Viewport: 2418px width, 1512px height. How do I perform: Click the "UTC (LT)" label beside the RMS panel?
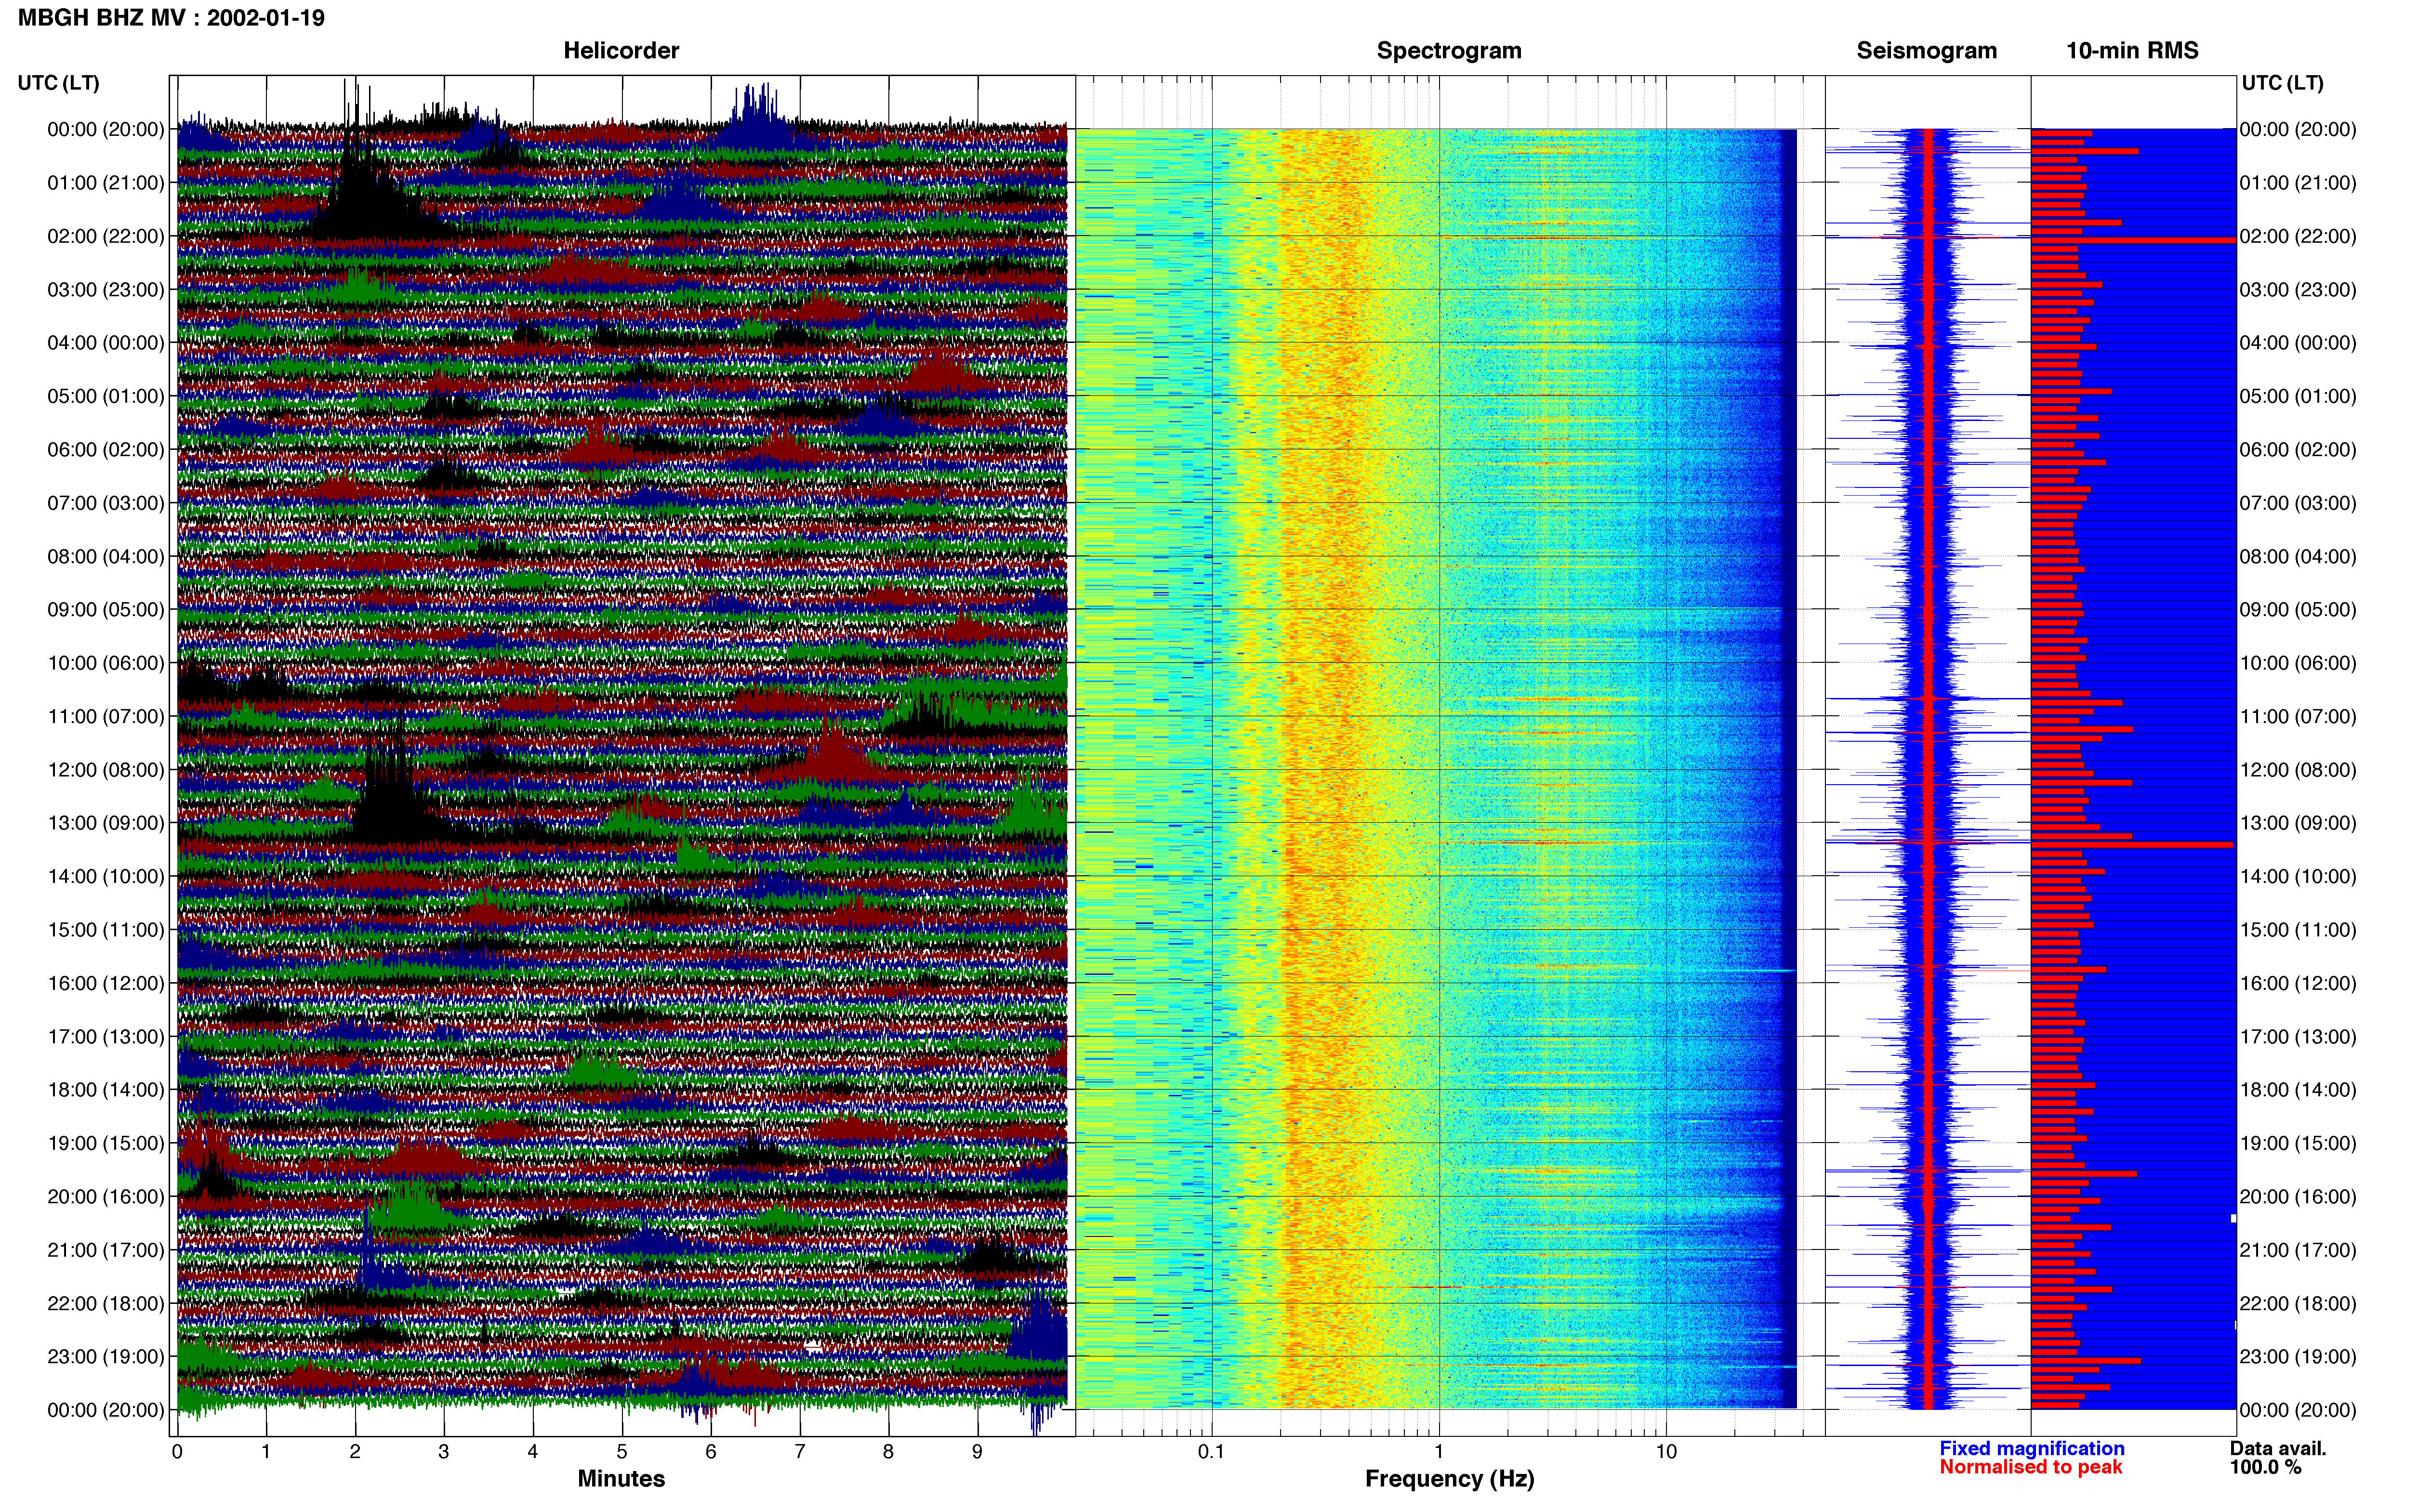coord(2283,83)
